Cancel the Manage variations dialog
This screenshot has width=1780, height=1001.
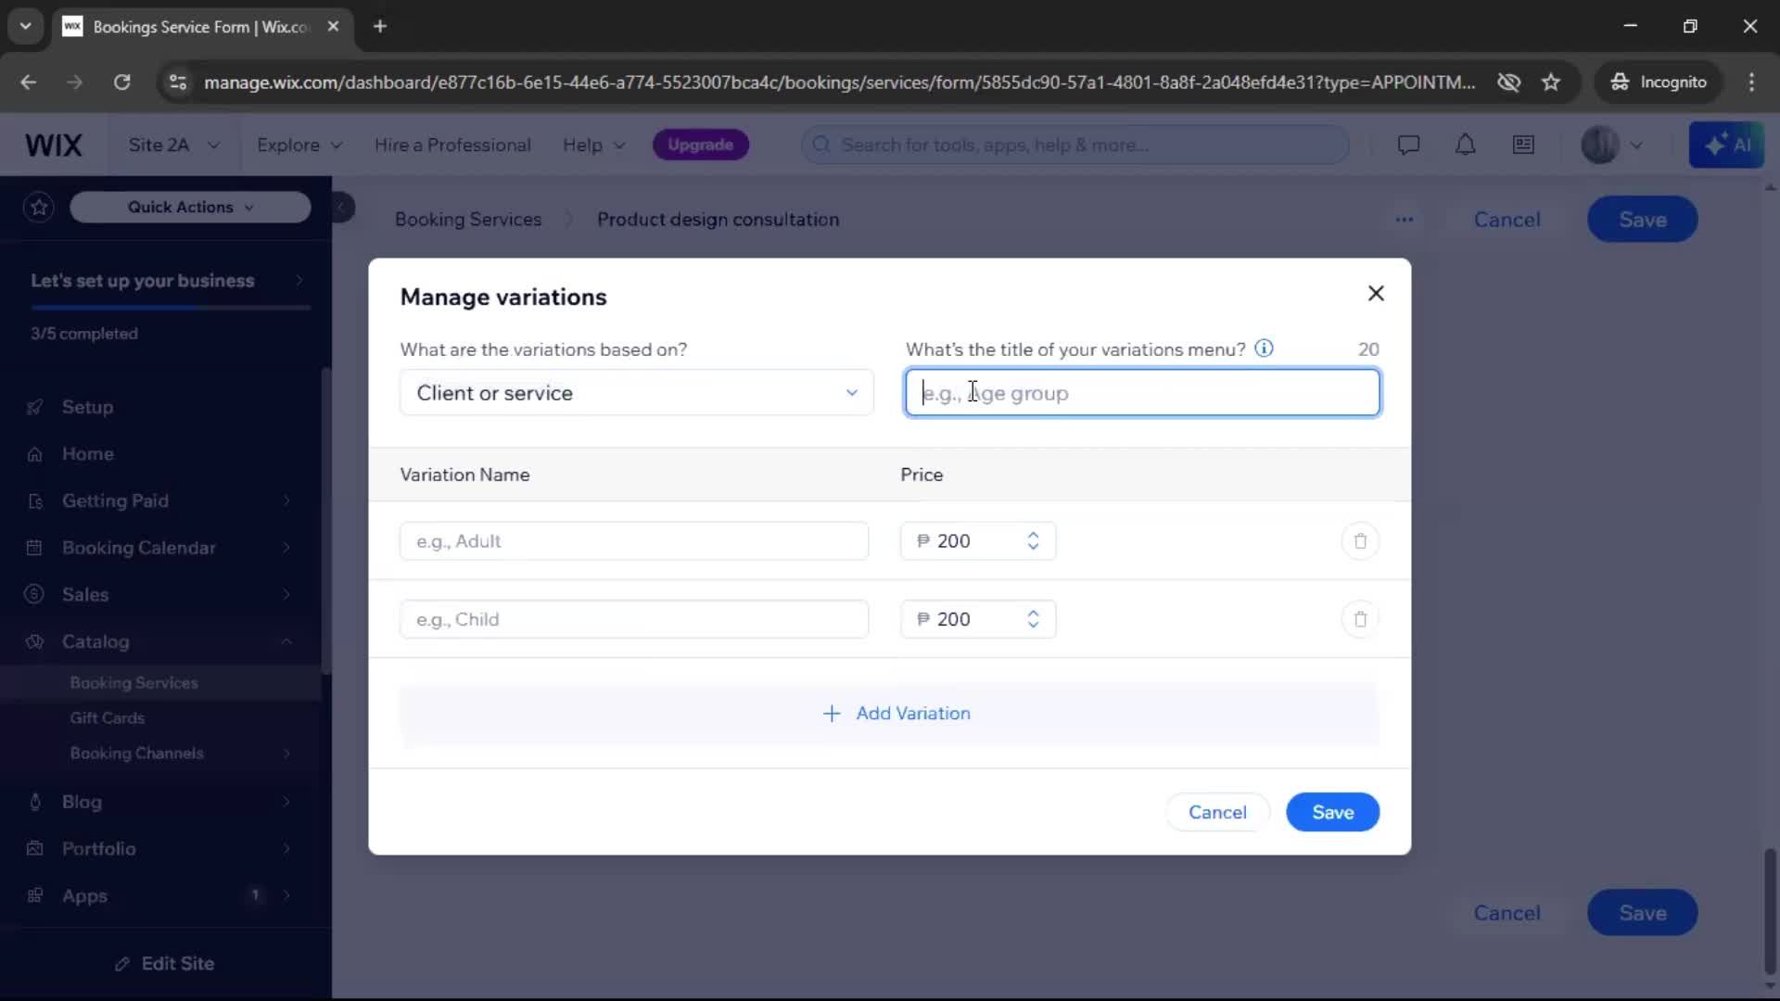1217,812
